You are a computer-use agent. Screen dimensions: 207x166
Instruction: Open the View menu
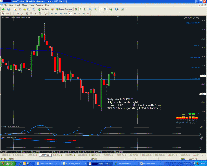pos(11,5)
